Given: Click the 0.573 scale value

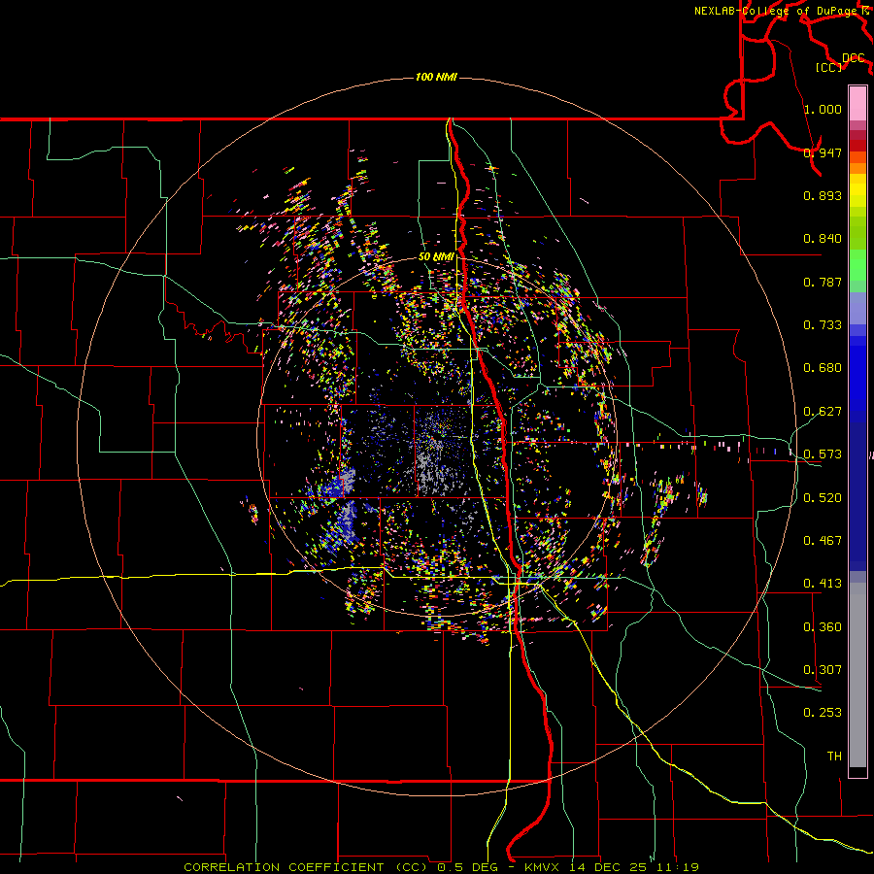Looking at the screenshot, I should click(823, 454).
